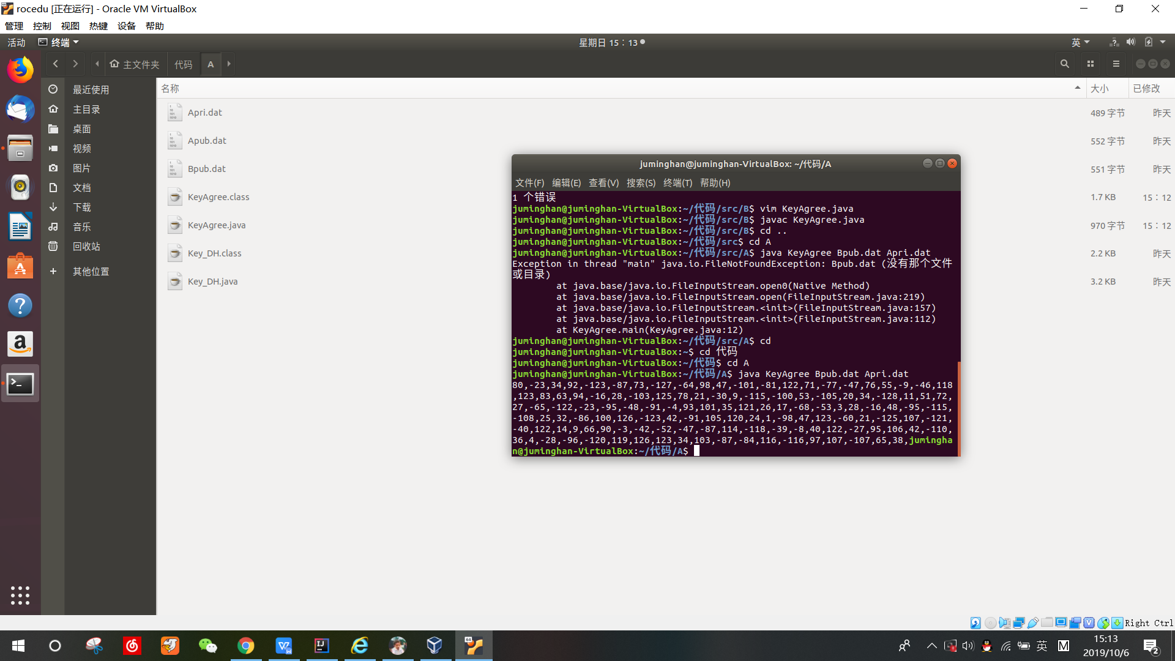Open Ubuntu Software from the dock
Screen dimensions: 1175x661
tap(20, 267)
